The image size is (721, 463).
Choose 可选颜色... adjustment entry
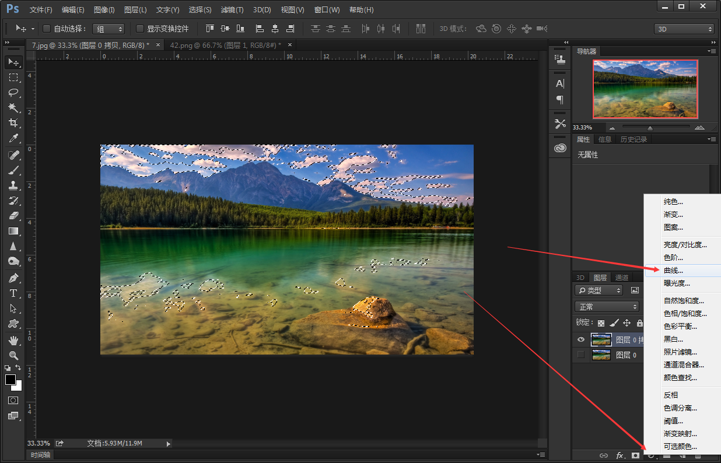(x=682, y=447)
